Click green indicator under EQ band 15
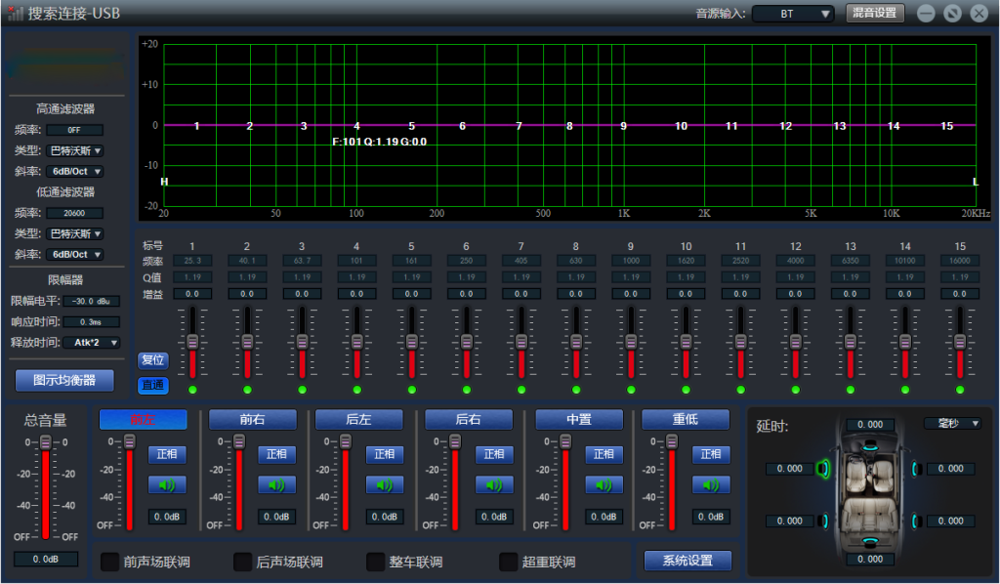Image resolution: width=1000 pixels, height=584 pixels. [x=961, y=390]
